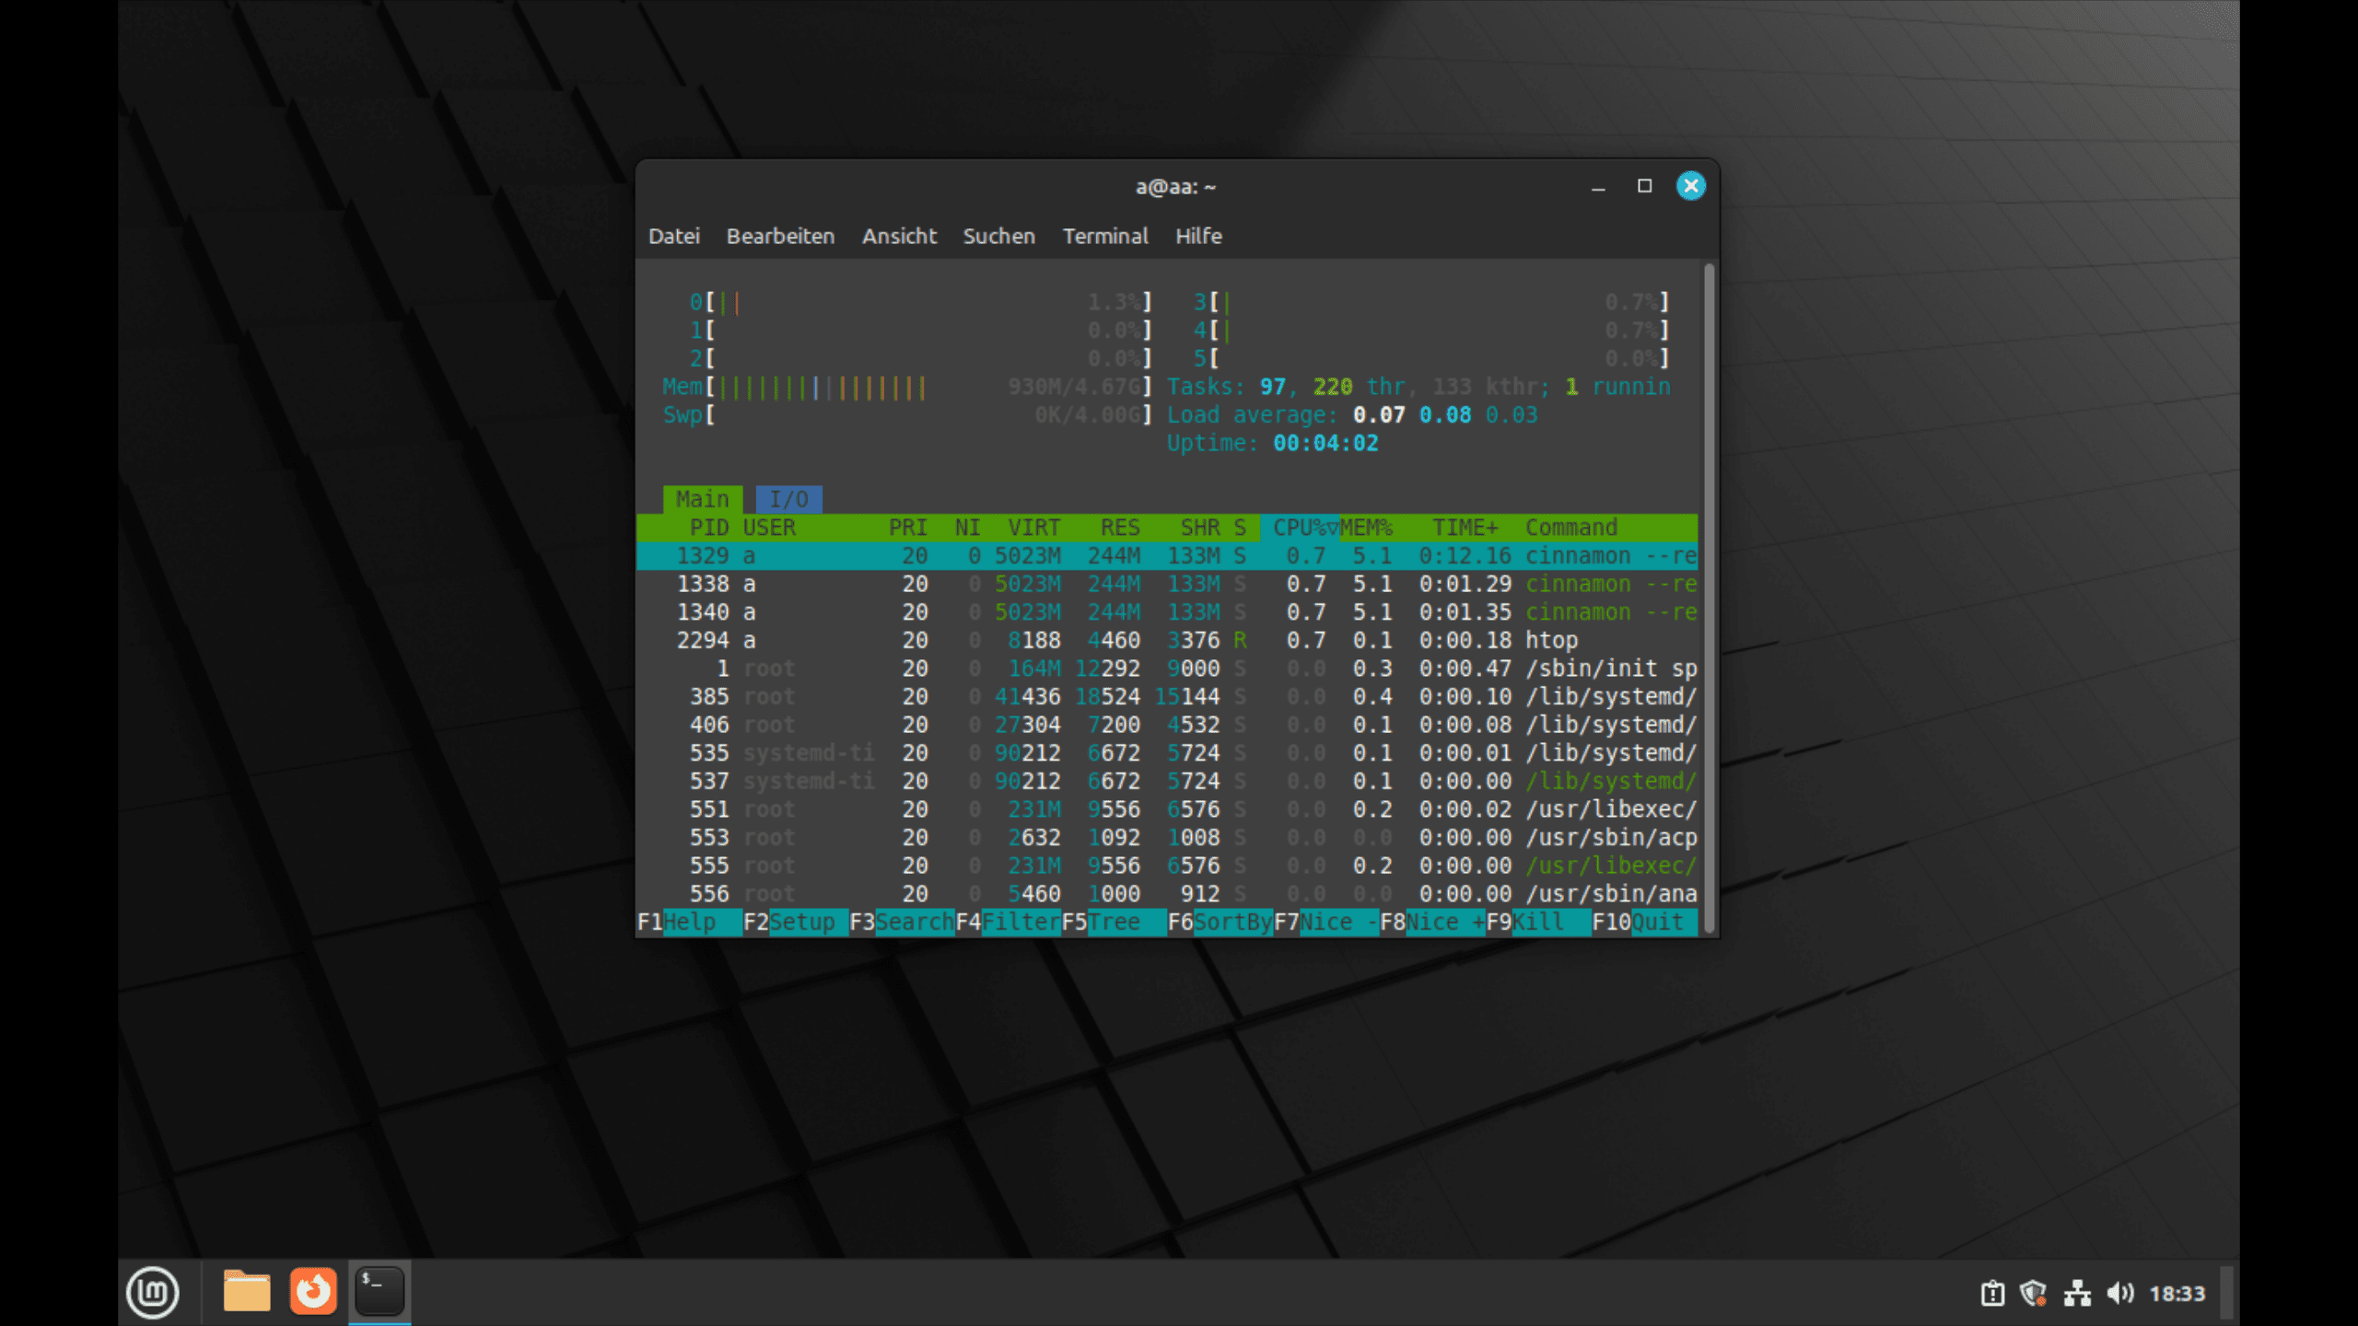Screen dimensions: 2358x1326
Task: Open the clock showing 18:33
Action: tap(2177, 1294)
